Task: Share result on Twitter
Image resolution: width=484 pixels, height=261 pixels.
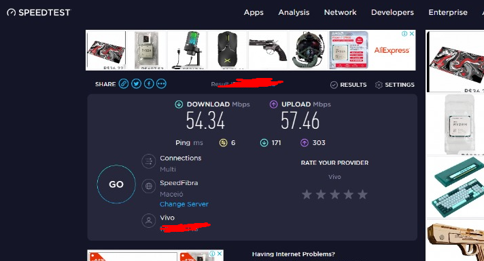Action: (x=136, y=83)
